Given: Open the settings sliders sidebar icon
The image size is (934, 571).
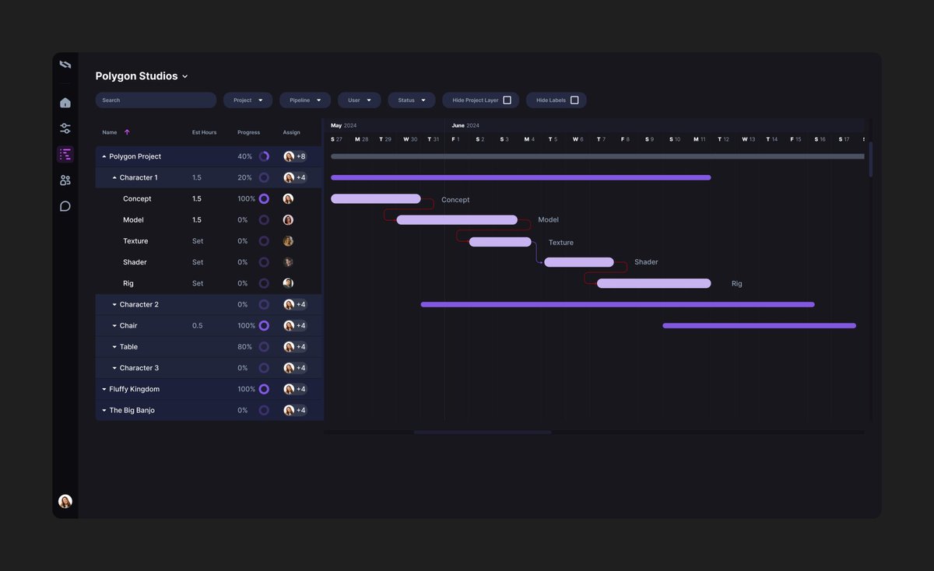Looking at the screenshot, I should (65, 128).
